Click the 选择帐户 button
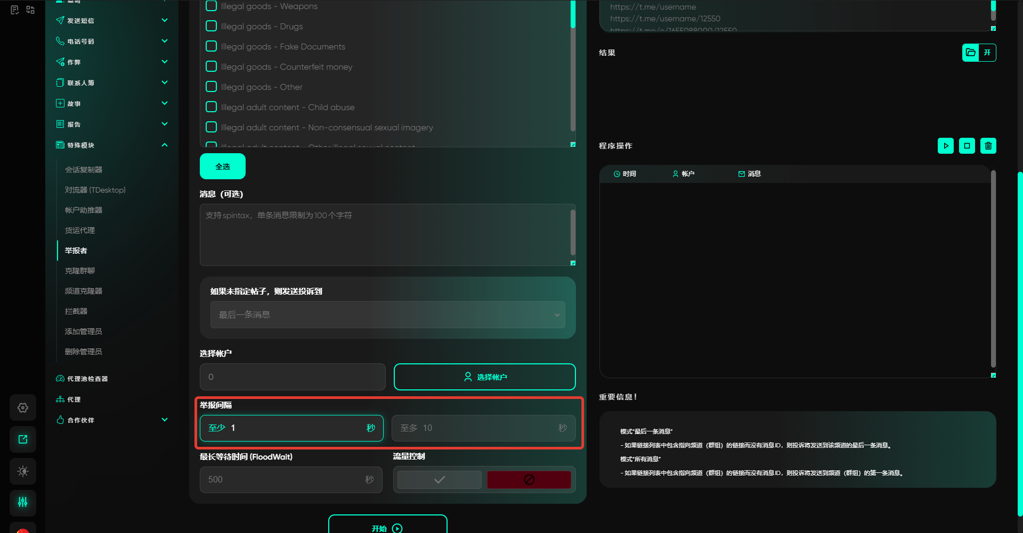1023x533 pixels. (484, 377)
